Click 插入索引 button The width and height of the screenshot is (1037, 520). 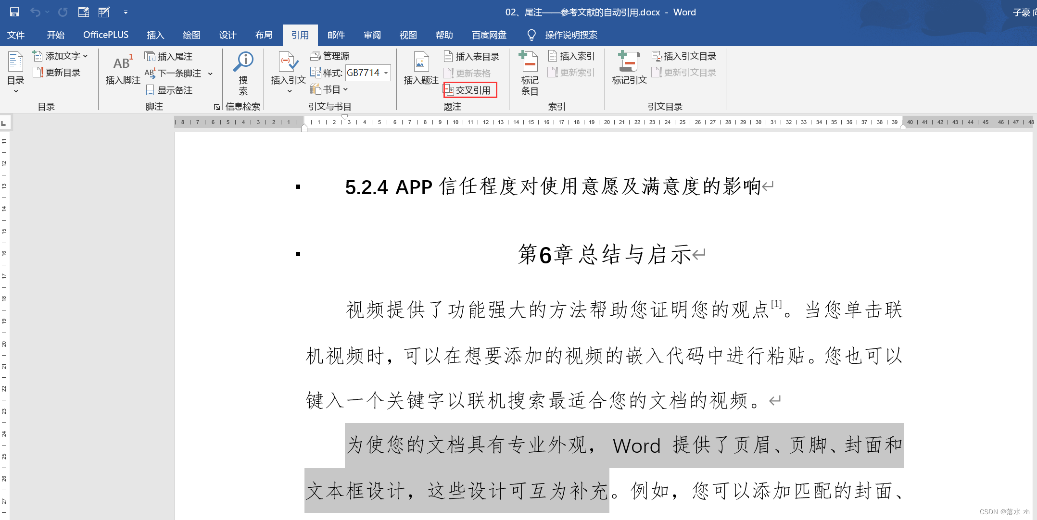tap(571, 56)
